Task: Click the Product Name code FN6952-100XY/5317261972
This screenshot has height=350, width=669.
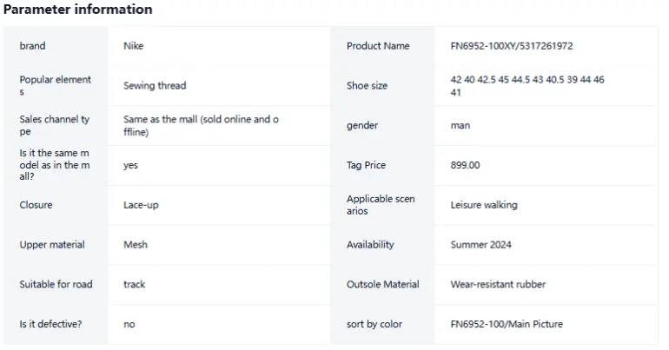Action: tap(512, 46)
